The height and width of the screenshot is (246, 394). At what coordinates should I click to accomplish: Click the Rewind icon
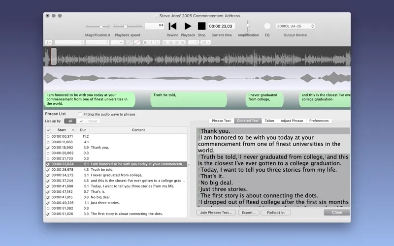tap(172, 26)
